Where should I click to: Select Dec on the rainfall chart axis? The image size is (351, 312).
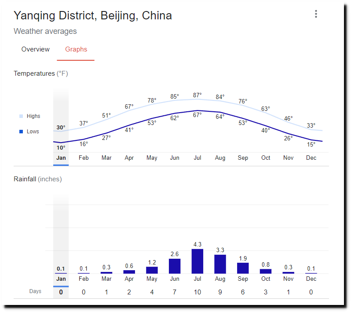[311, 279]
